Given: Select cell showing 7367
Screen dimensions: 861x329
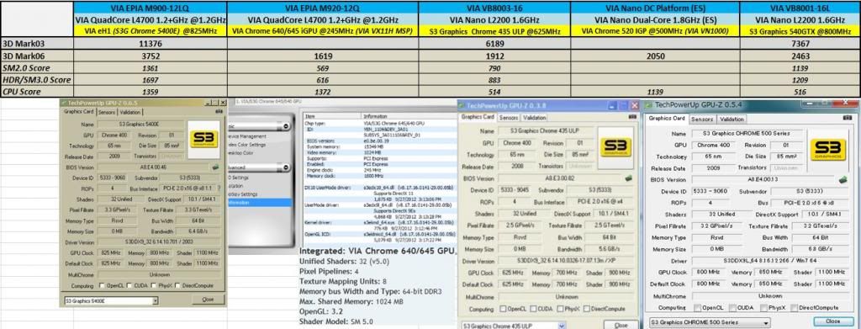Looking at the screenshot, I should tap(800, 44).
